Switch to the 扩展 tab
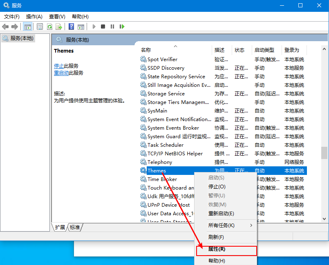 click(x=60, y=227)
